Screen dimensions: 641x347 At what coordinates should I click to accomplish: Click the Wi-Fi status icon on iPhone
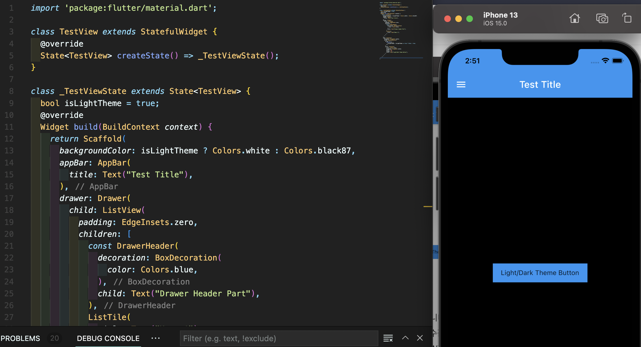point(605,61)
